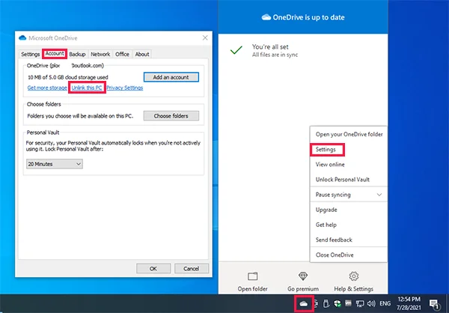
Task: Click the OneDrive cloud icon in system tray
Action: tap(304, 303)
